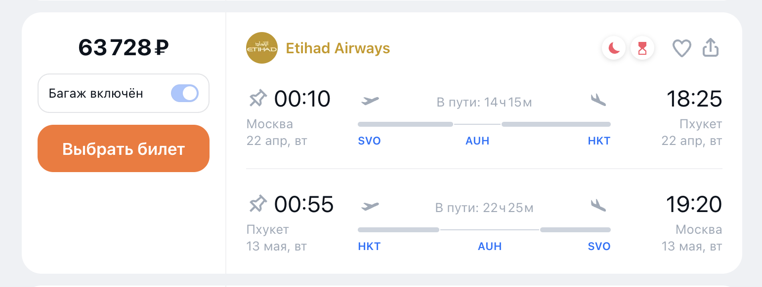The height and width of the screenshot is (287, 762).
Task: Click the landing plane icon for outbound flight
Action: coord(598,100)
